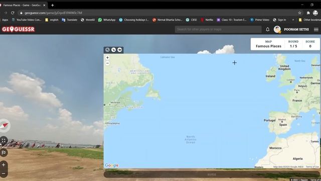Zoom out on the guess map
The image size is (321, 181).
click(107, 63)
